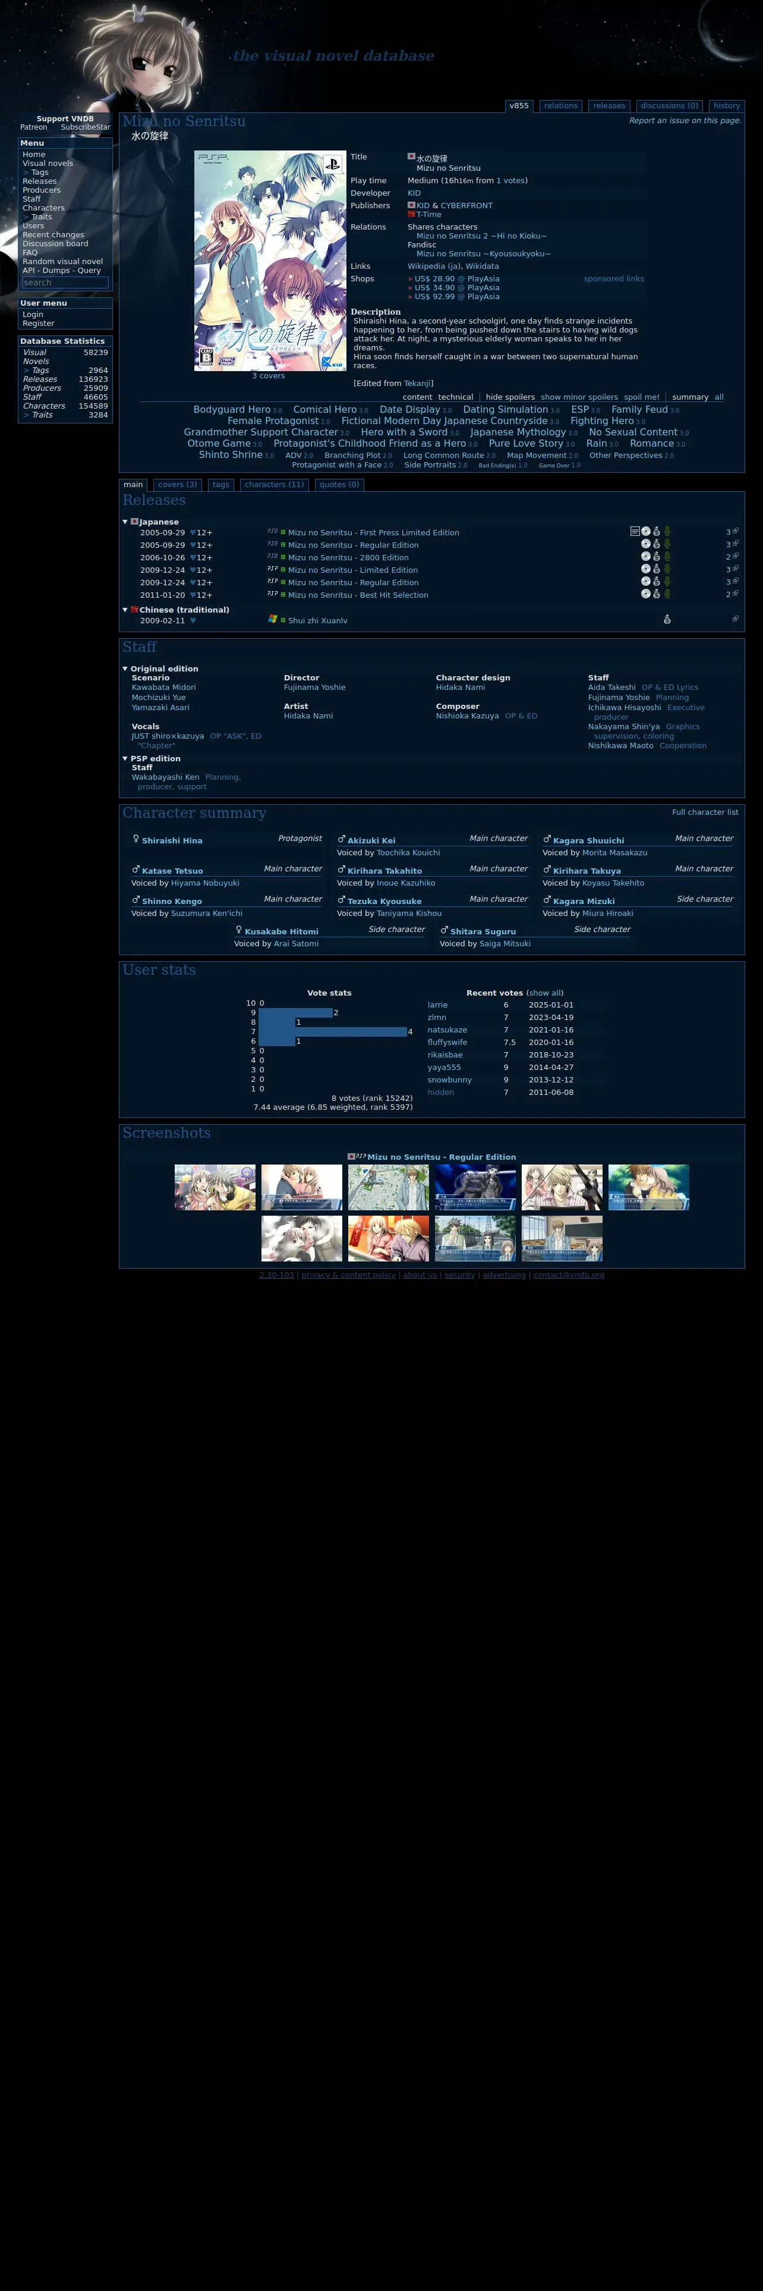Select 'spoil me!' tag option
Image resolution: width=763 pixels, height=2291 pixels.
point(641,397)
